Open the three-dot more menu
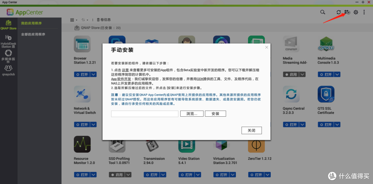373x184 pixels. pos(364,12)
